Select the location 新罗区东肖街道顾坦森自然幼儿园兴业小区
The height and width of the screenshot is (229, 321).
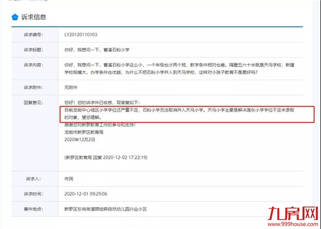point(105,209)
